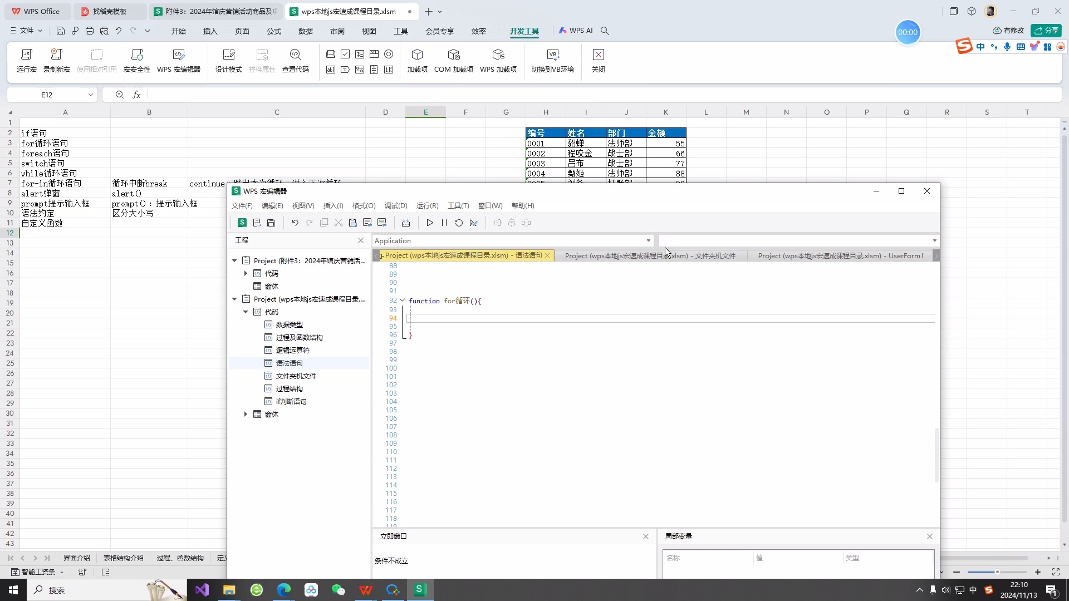Screen dimensions: 1069x601
Task: Open 逻辑运算符 module in project tree
Action: click(x=292, y=350)
